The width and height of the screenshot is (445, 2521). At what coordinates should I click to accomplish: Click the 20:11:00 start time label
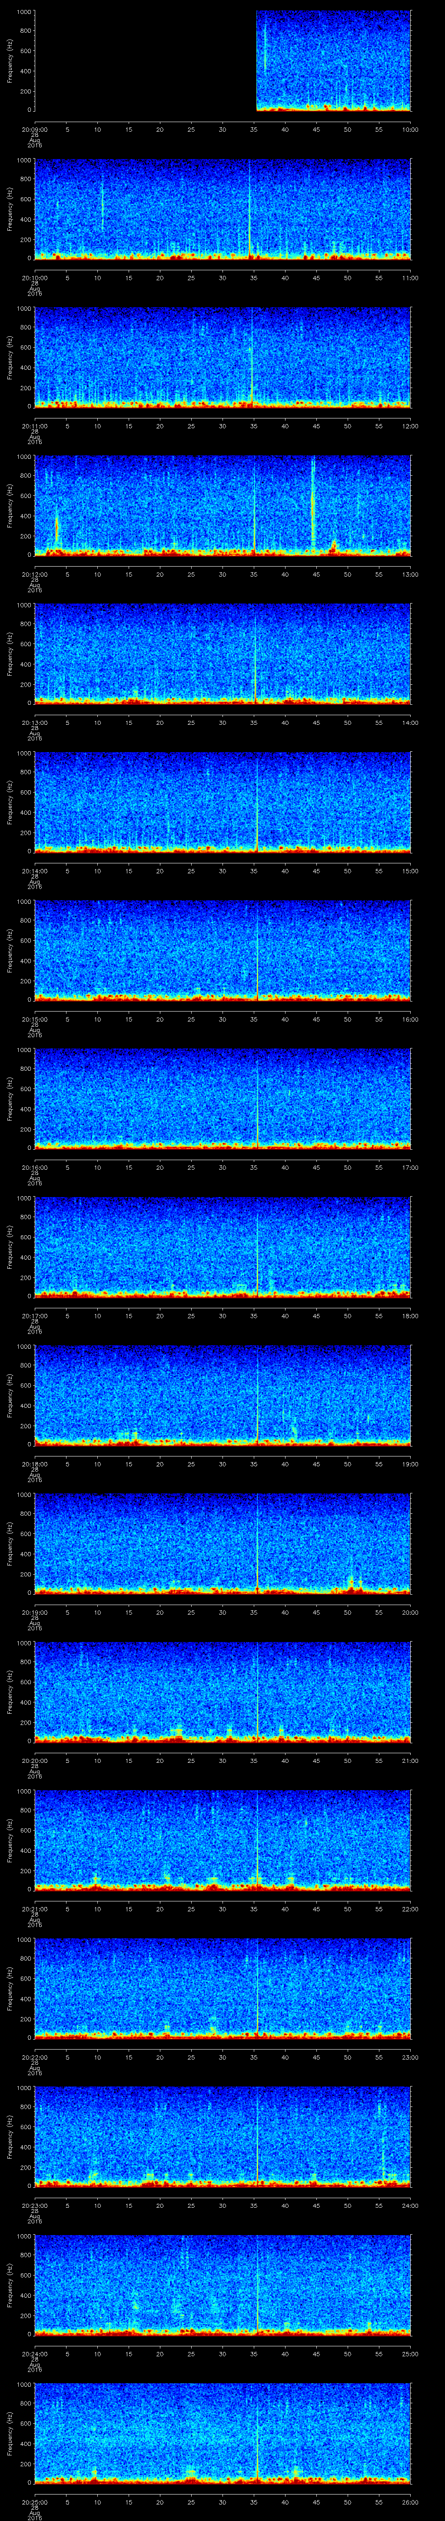point(34,426)
